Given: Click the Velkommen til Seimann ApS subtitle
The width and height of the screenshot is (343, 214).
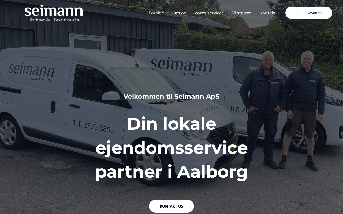Looking at the screenshot, I should click(x=171, y=97).
